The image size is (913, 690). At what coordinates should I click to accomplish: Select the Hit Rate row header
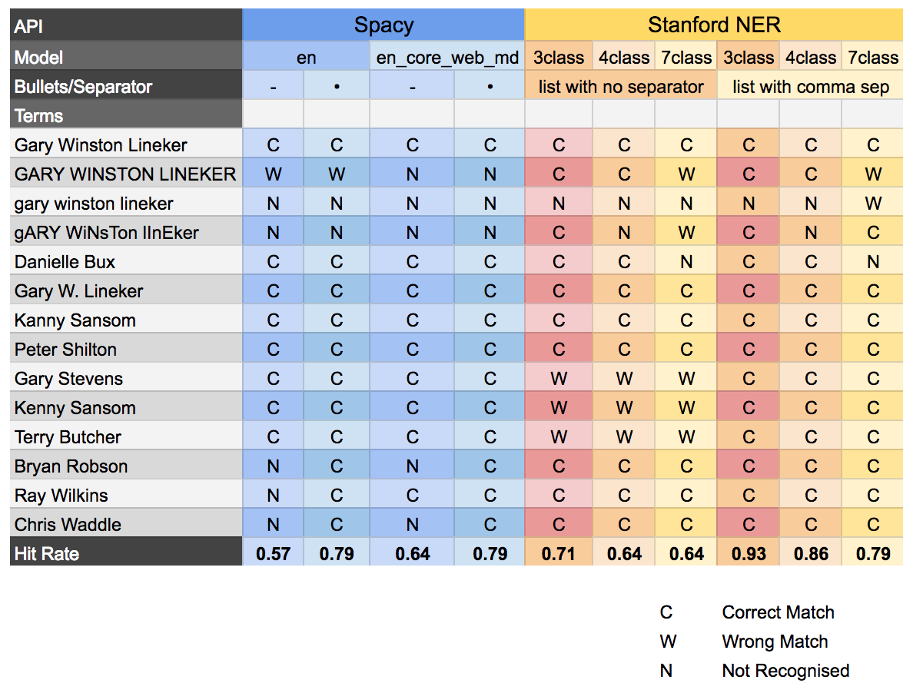tap(126, 553)
